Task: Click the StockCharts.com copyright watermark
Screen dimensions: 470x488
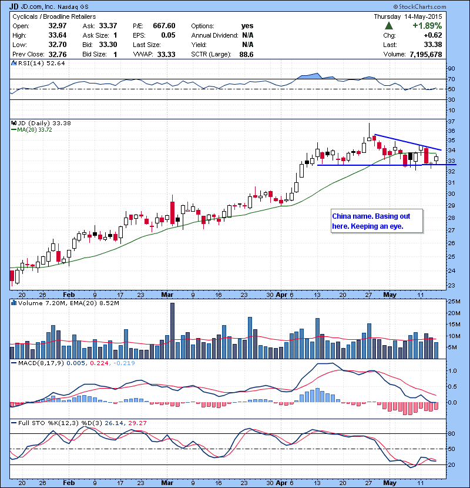Action: pyautogui.click(x=434, y=5)
